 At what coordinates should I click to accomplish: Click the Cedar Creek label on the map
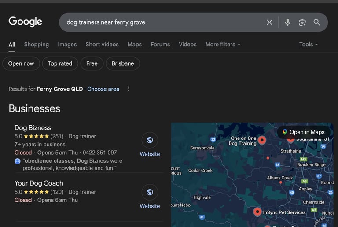(x=200, y=171)
